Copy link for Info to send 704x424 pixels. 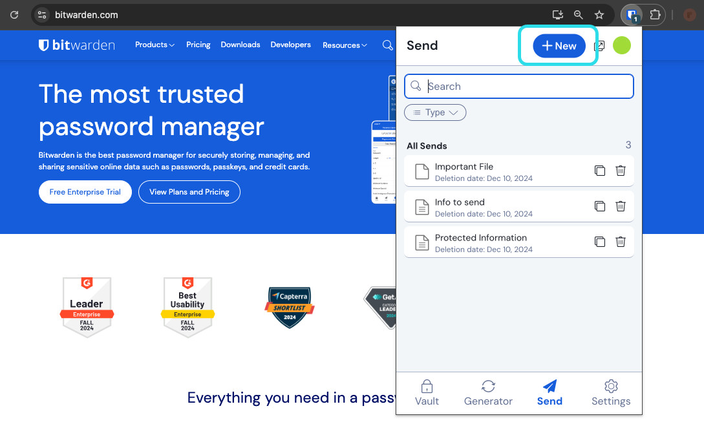pyautogui.click(x=599, y=206)
